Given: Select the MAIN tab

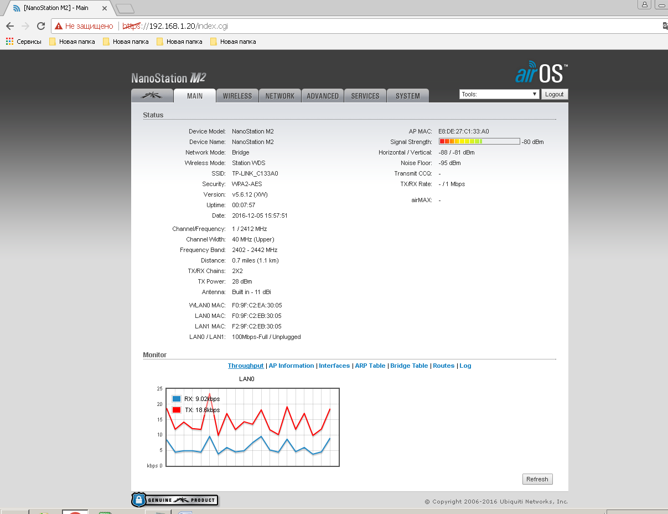Looking at the screenshot, I should tap(194, 96).
